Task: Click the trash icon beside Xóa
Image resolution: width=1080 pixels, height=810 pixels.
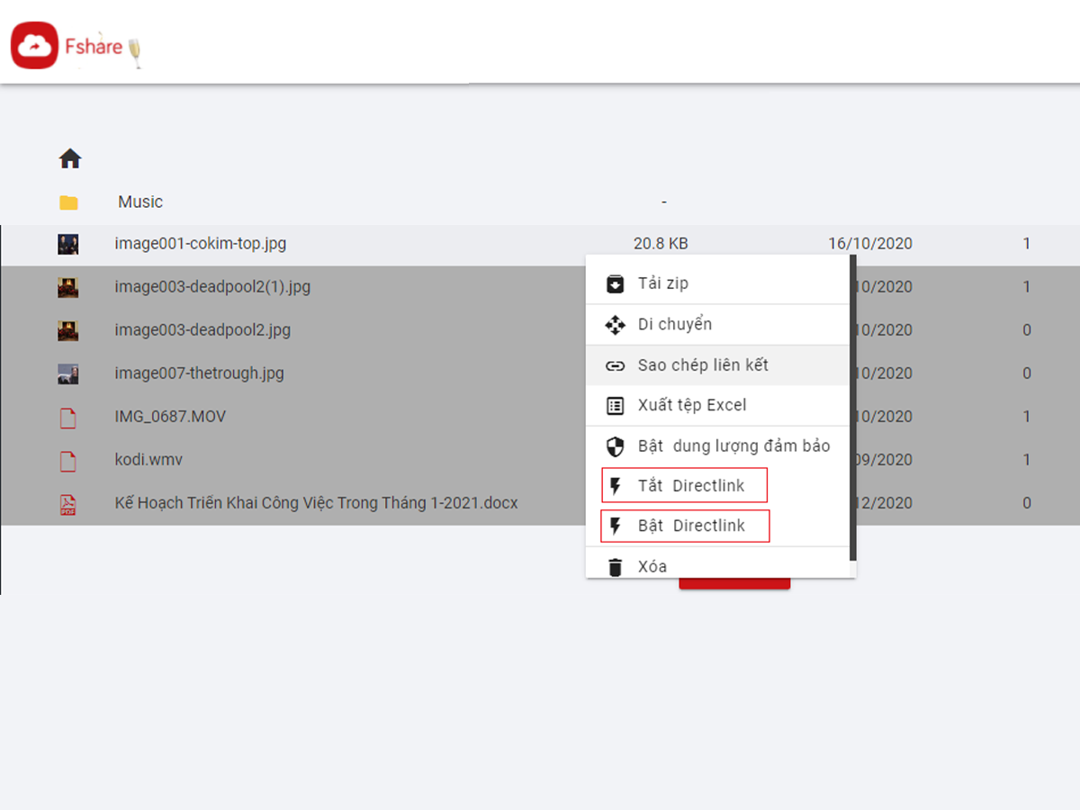Action: [x=615, y=567]
